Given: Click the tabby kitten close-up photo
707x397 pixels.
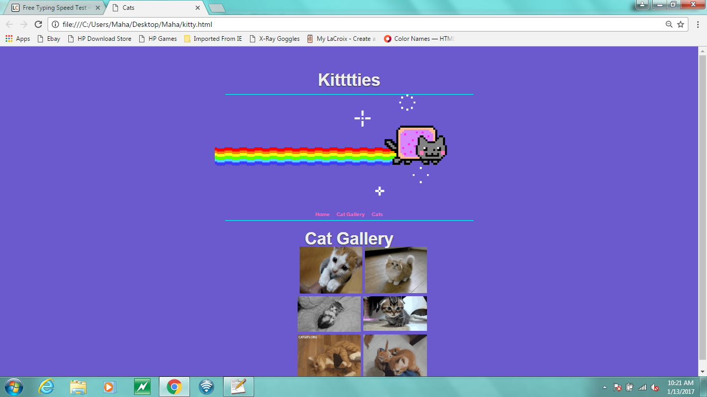Looking at the screenshot, I should (395, 314).
